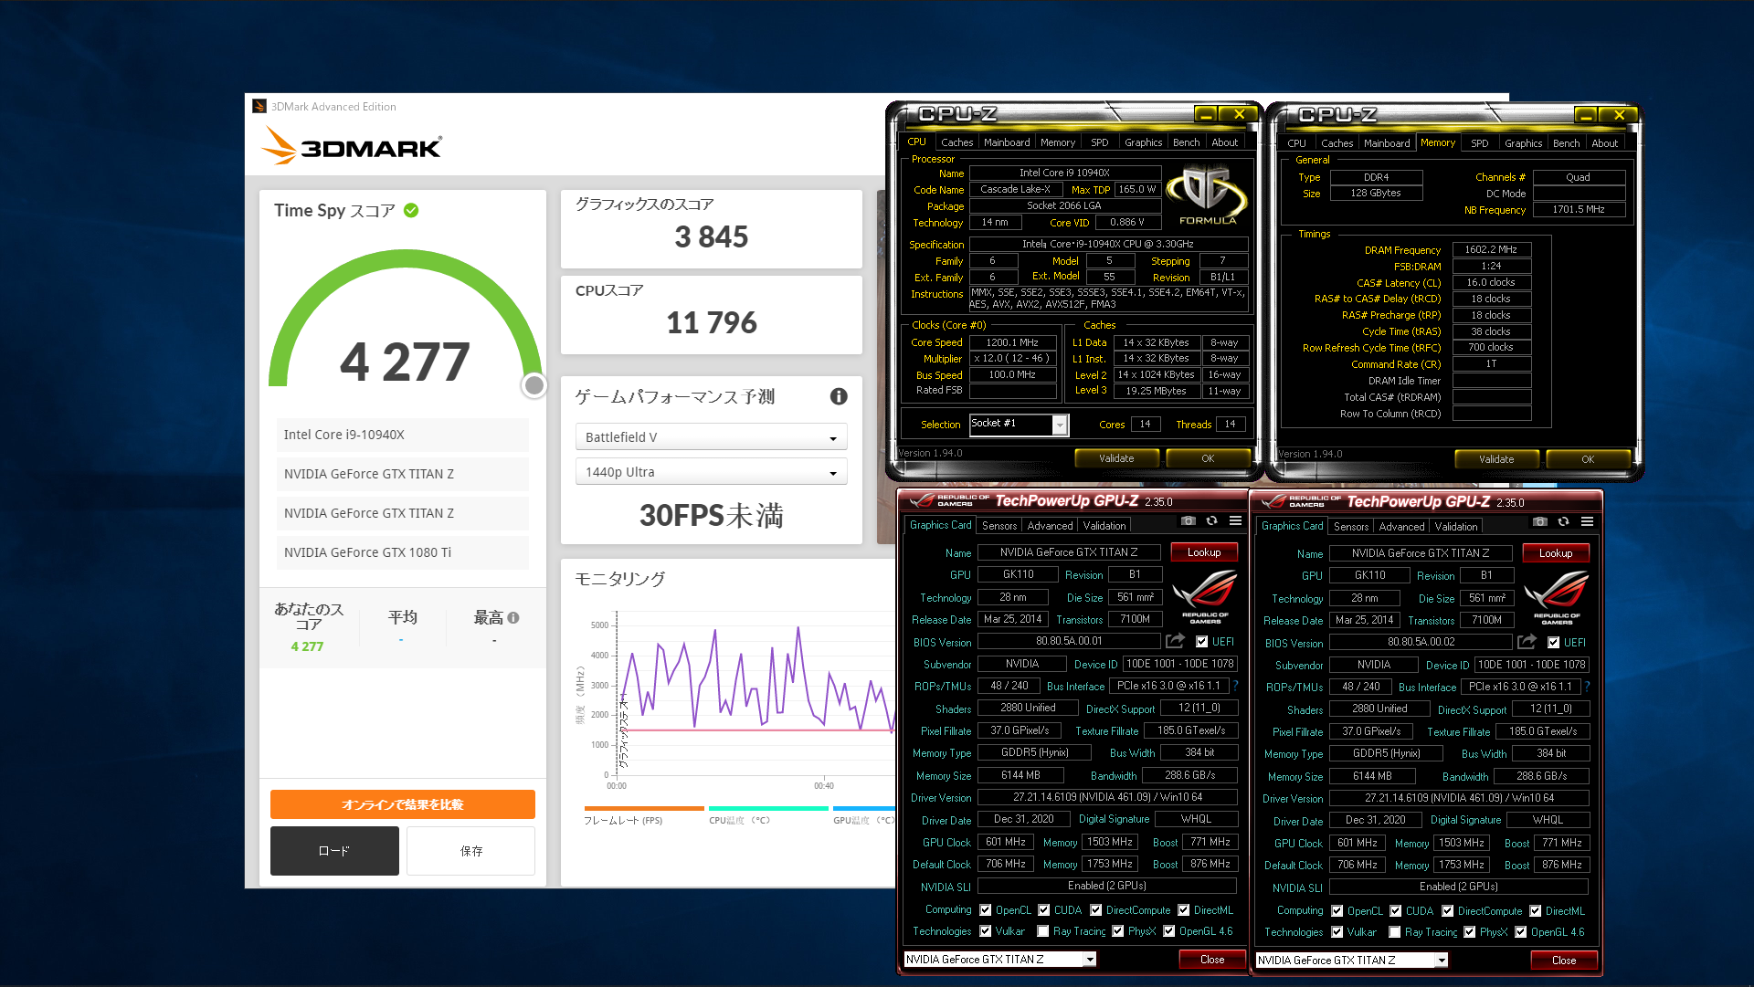Click the CPU score value 11 796
Screen dimensions: 1754x987
[711, 323]
